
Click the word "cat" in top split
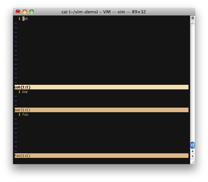coord(25,19)
